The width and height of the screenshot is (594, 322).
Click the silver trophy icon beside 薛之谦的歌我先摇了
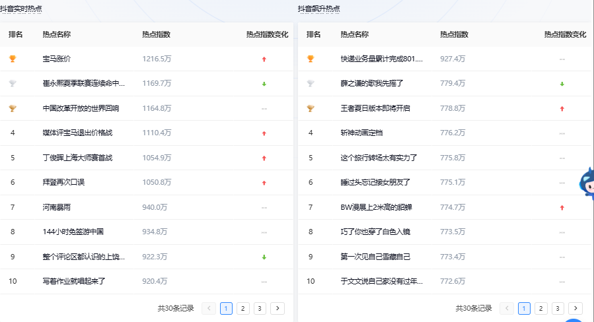click(311, 83)
